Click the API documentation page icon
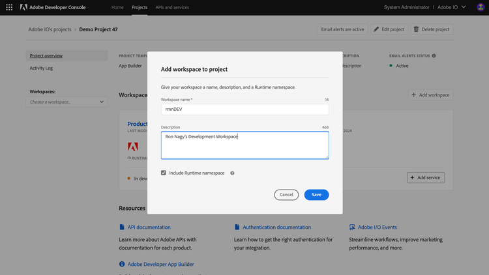The height and width of the screenshot is (275, 489). click(x=122, y=227)
